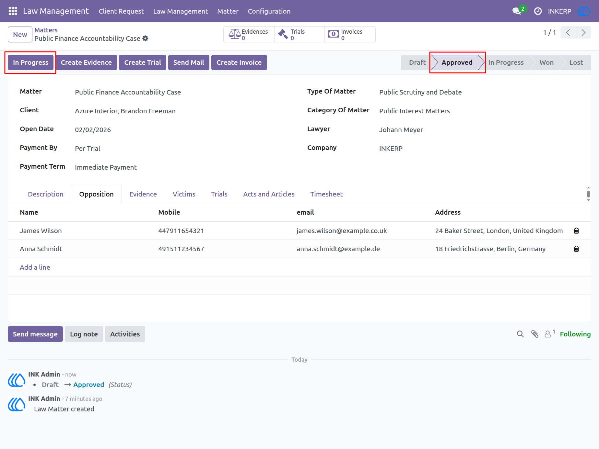The height and width of the screenshot is (449, 599).
Task: Open the Client Request menu
Action: pos(121,11)
